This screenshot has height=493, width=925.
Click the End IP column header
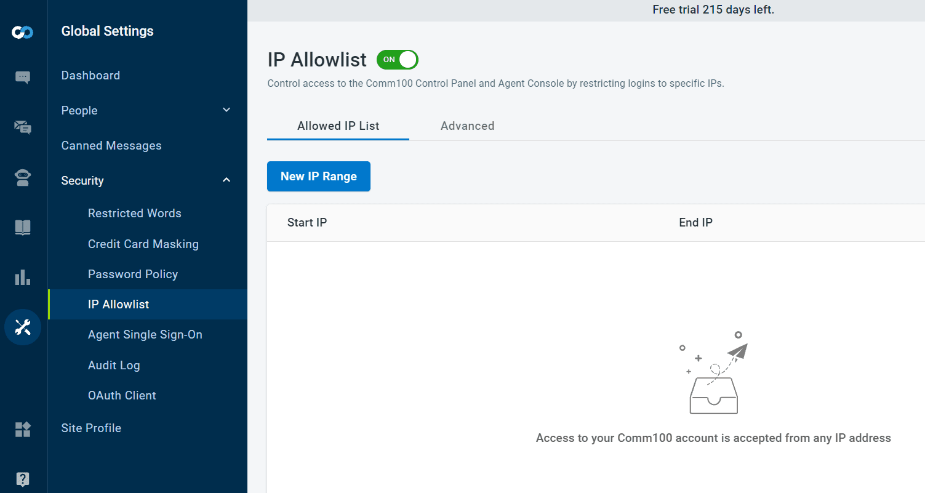point(695,222)
